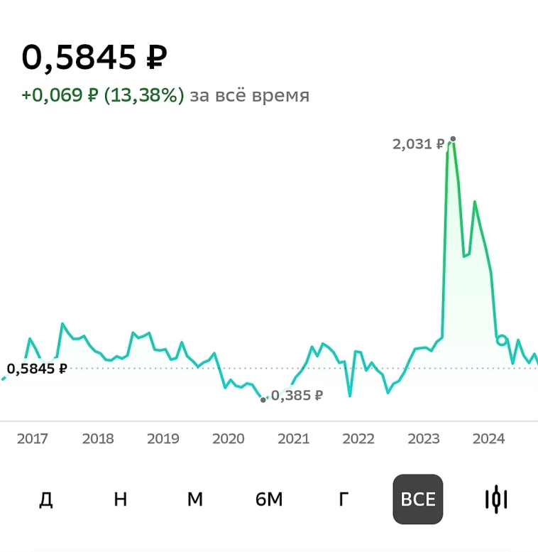Viewport: 538px width, 552px height.
Task: Click the active ВСЕ range button
Action: pyautogui.click(x=418, y=499)
